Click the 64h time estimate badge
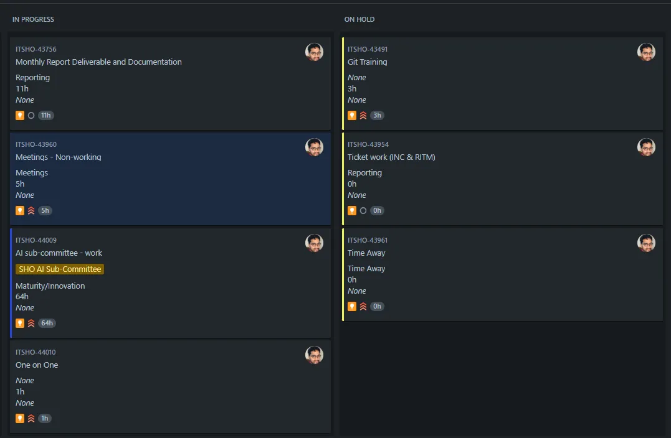The height and width of the screenshot is (438, 671). (47, 324)
